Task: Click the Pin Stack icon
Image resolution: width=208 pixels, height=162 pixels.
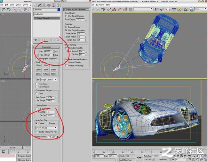Action: point(36,40)
